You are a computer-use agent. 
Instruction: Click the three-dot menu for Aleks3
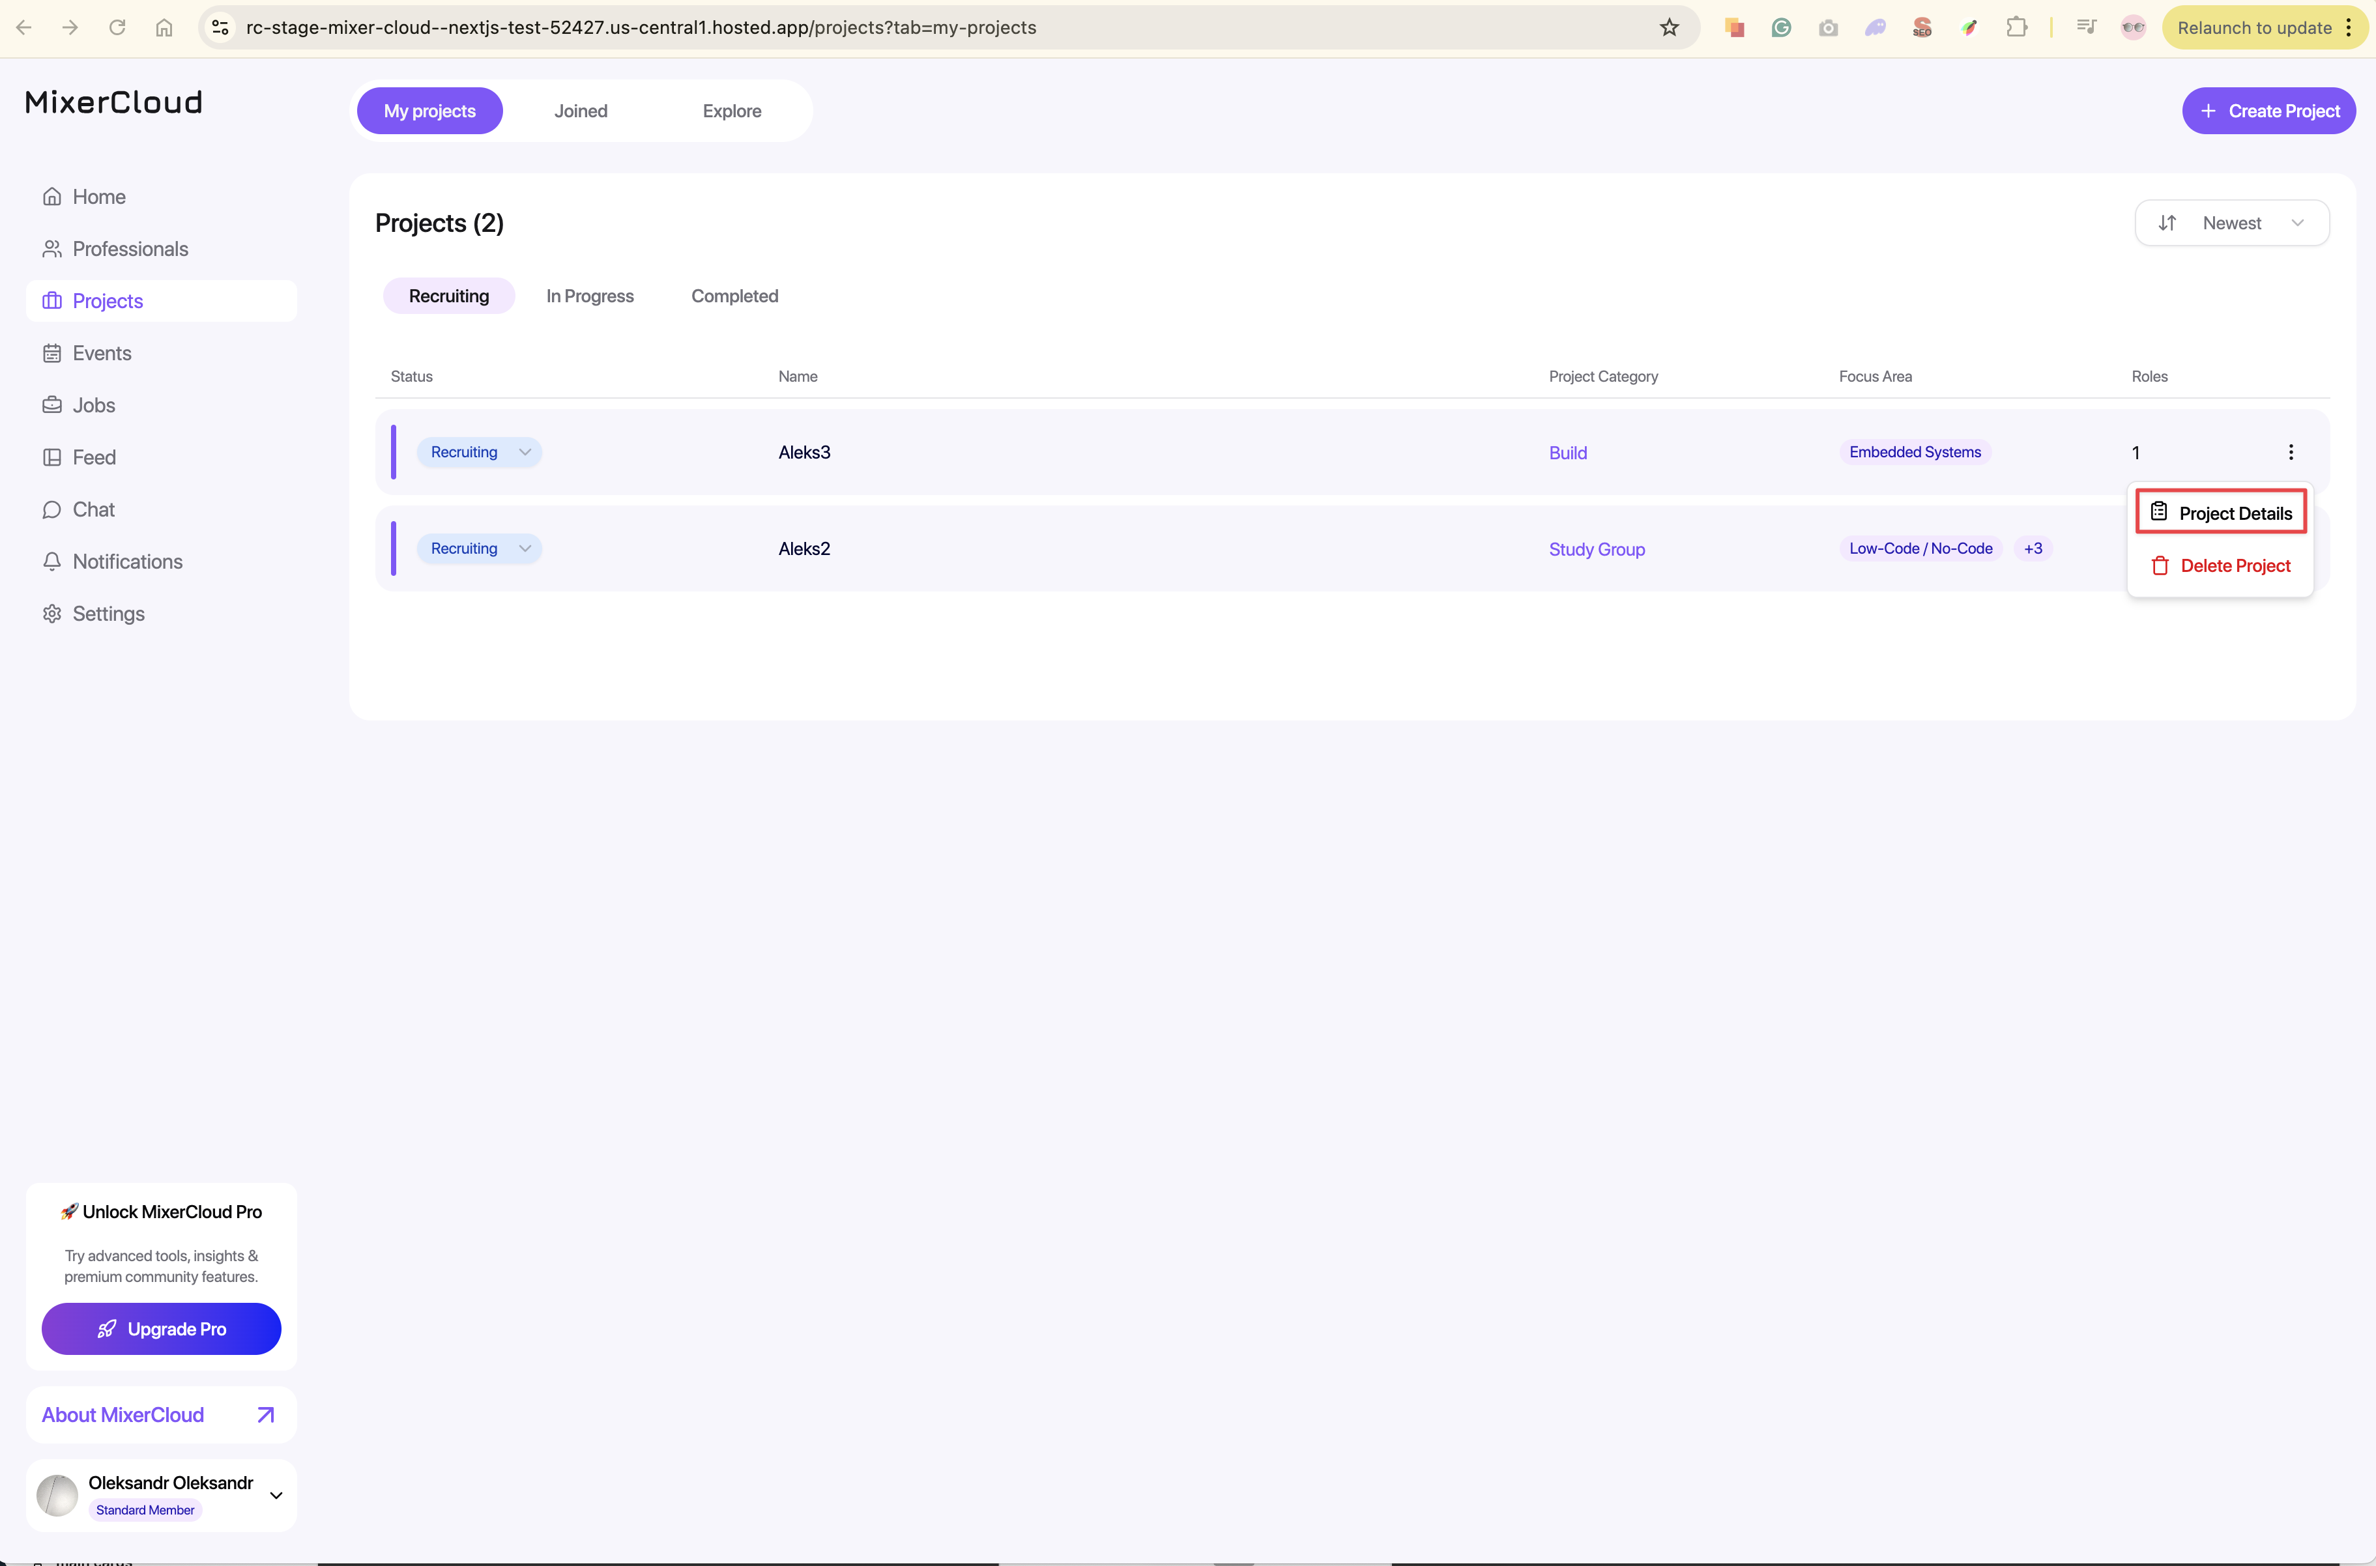(2290, 453)
